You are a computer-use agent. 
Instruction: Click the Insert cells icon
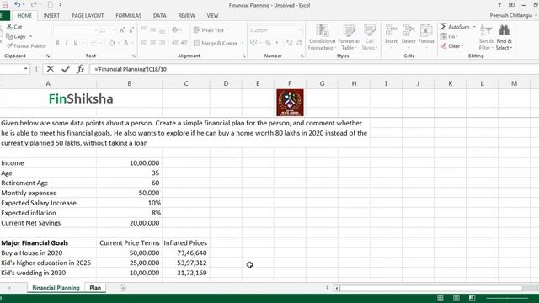pyautogui.click(x=391, y=30)
